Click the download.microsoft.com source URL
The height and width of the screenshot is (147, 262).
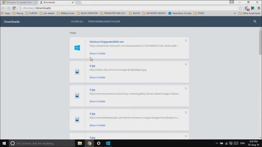[x=134, y=46]
